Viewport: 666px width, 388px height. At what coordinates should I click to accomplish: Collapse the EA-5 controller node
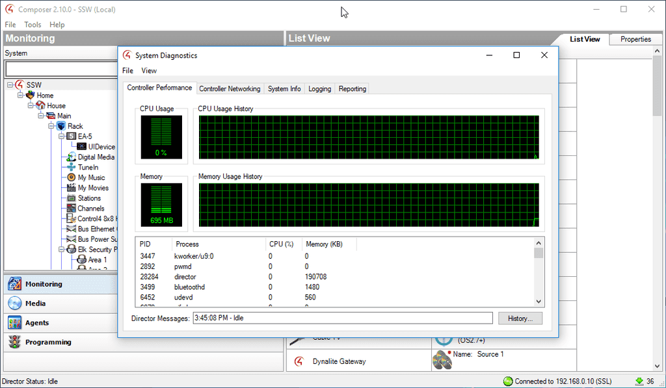click(62, 136)
